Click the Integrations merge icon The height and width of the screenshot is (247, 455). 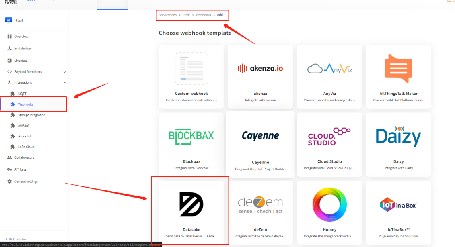[10, 82]
